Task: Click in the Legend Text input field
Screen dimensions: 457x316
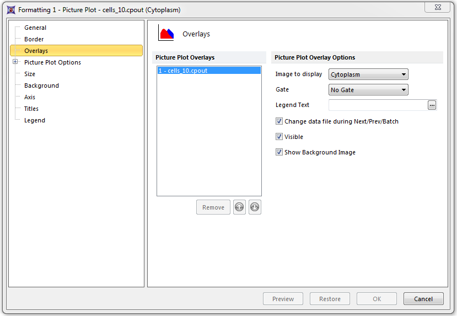Action: coord(378,105)
